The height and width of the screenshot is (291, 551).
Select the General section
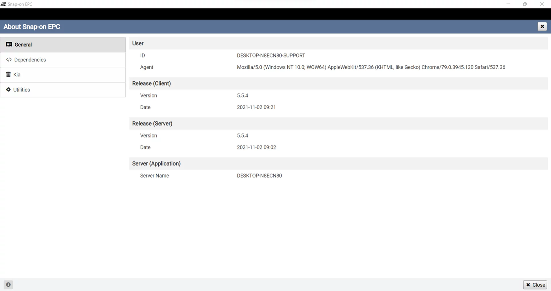(24, 44)
